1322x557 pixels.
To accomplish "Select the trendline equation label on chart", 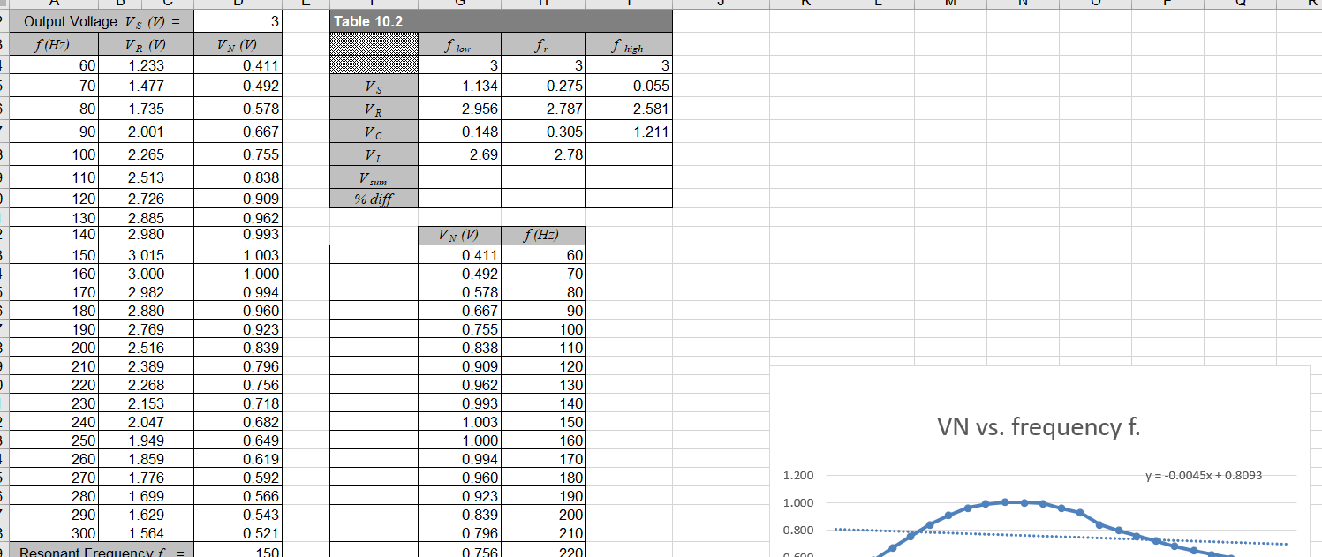I will coord(1204,475).
